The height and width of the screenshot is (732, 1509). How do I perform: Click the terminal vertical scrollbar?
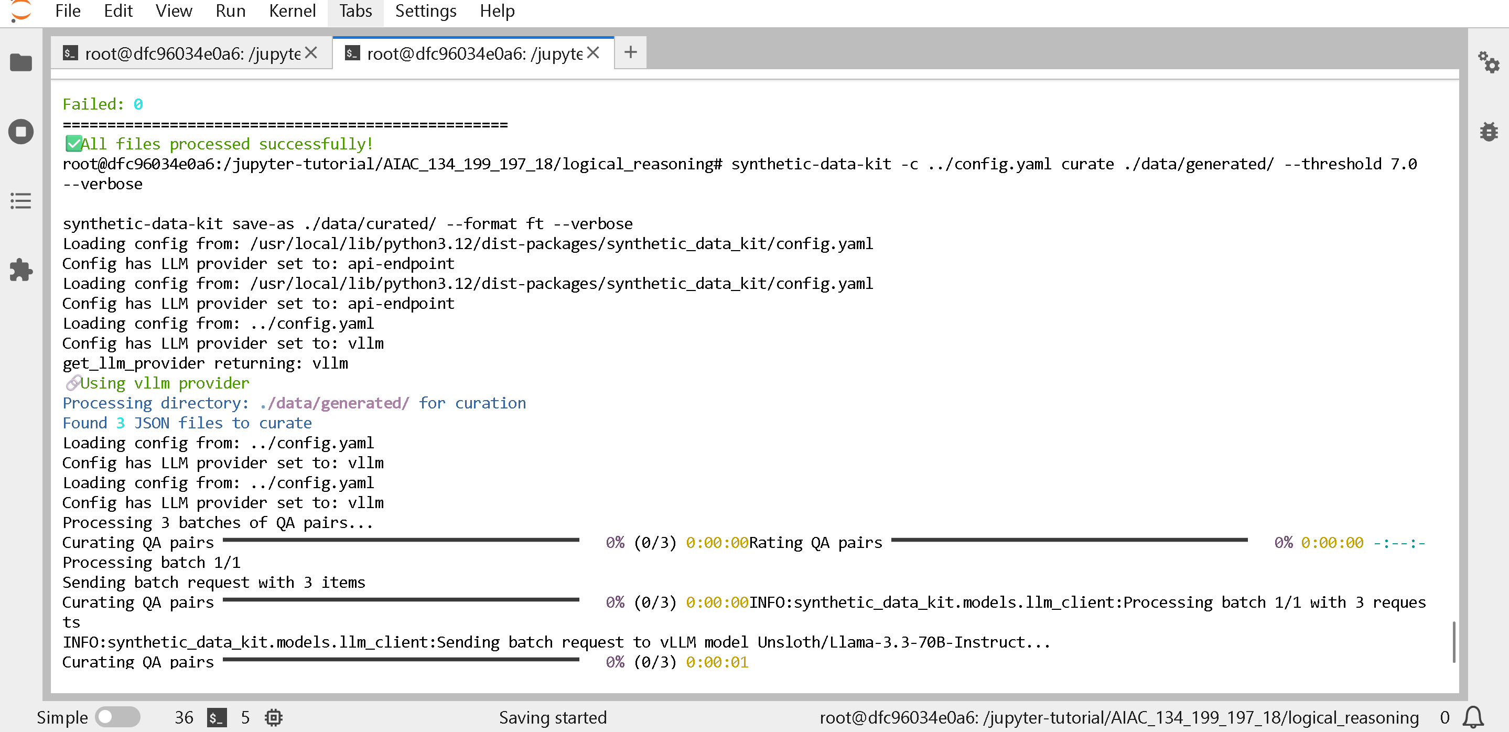coord(1454,641)
